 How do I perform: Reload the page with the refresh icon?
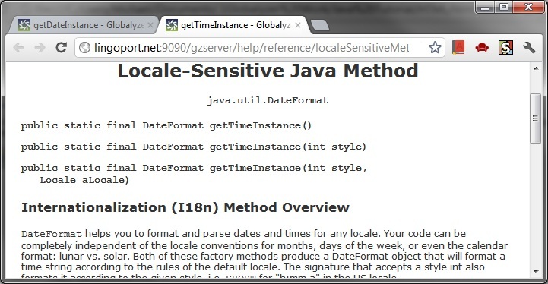(x=61, y=47)
